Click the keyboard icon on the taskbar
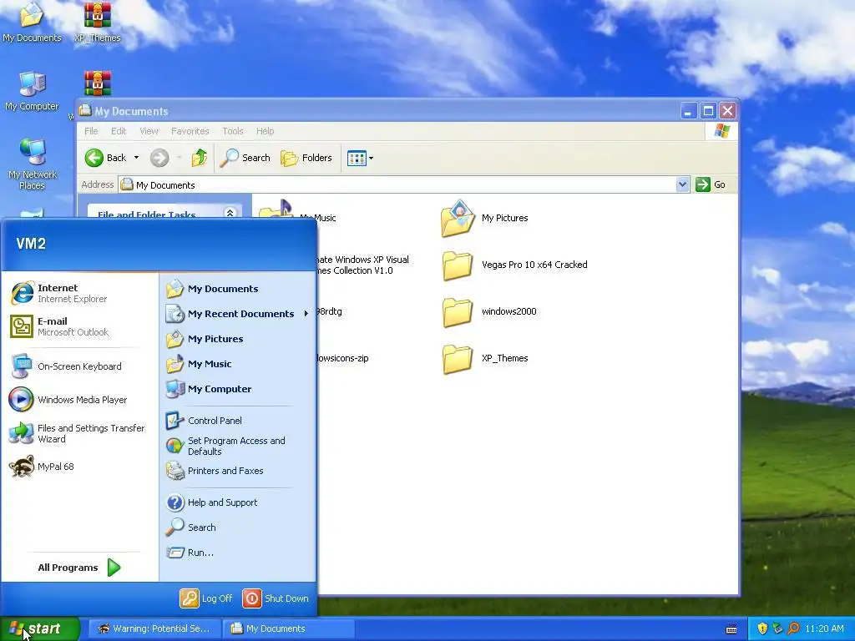Screen dimensions: 855x641 tap(731, 629)
